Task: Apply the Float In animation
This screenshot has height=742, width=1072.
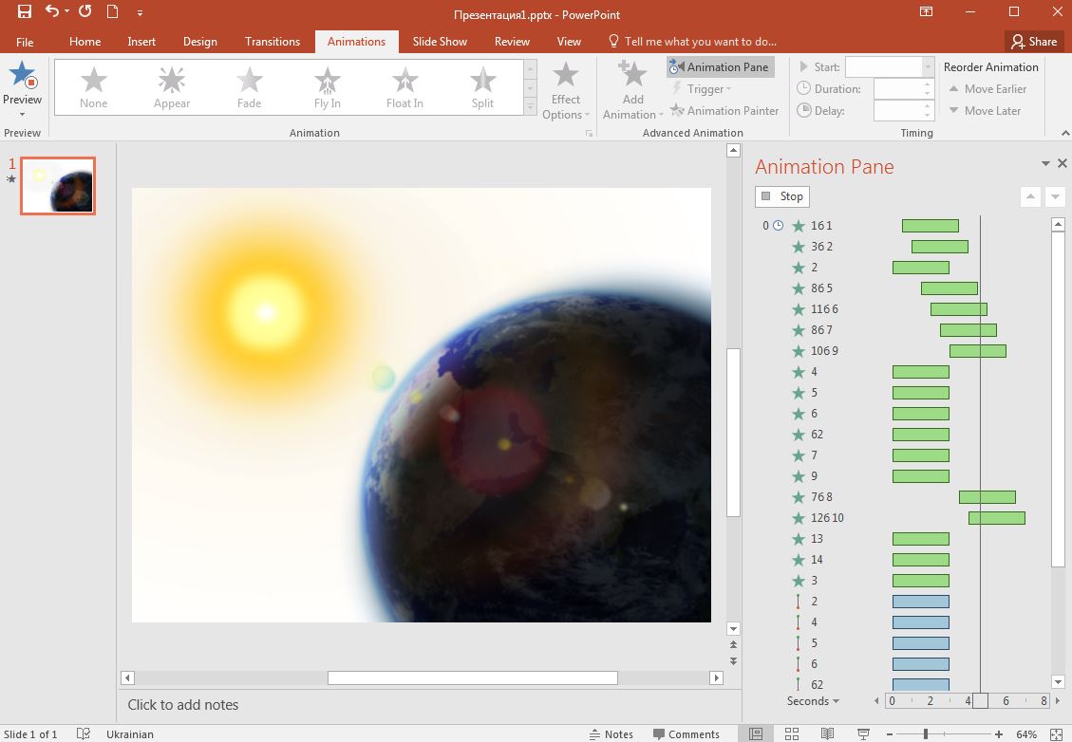Action: (404, 85)
